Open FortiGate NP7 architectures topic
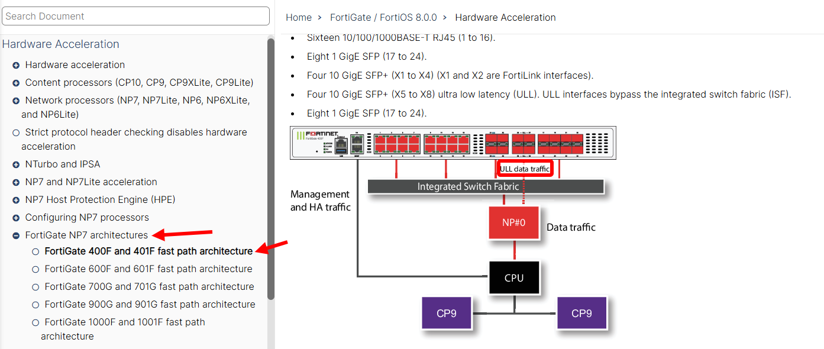 86,235
